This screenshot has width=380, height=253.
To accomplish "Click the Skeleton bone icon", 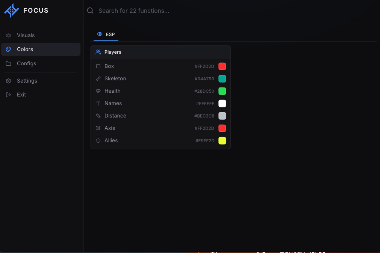I will point(98,79).
